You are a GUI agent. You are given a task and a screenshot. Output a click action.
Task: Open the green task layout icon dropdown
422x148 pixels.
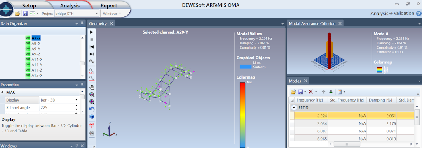pos(34,13)
